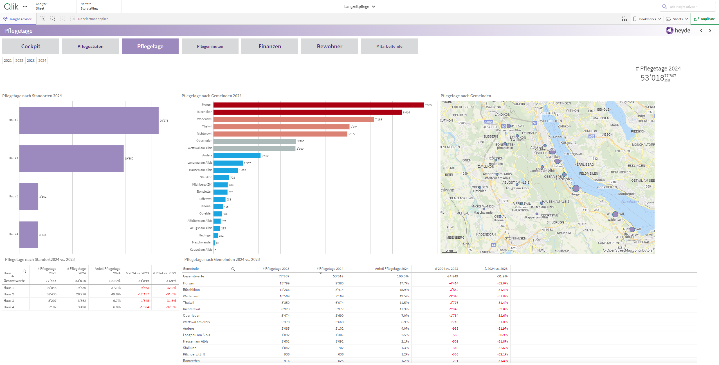Click the smart search selections icon
Viewport: 719px width, 365px height.
(x=42, y=19)
